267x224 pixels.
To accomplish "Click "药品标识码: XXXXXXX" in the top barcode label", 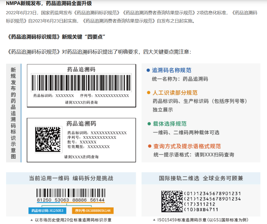I will tap(54, 96).
